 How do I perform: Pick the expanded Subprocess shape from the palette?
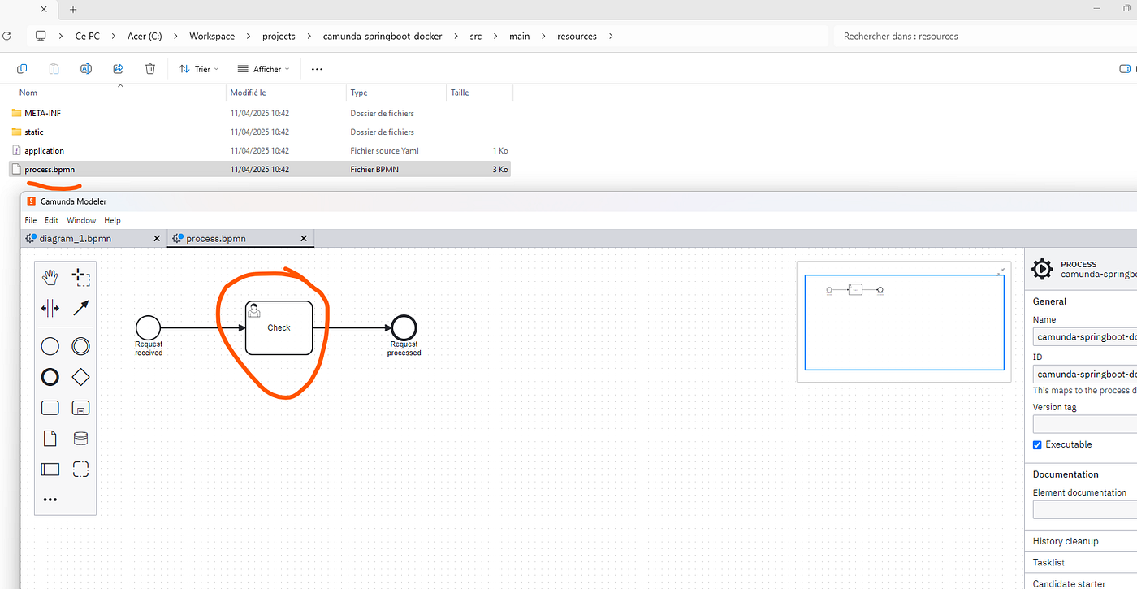[x=80, y=408]
